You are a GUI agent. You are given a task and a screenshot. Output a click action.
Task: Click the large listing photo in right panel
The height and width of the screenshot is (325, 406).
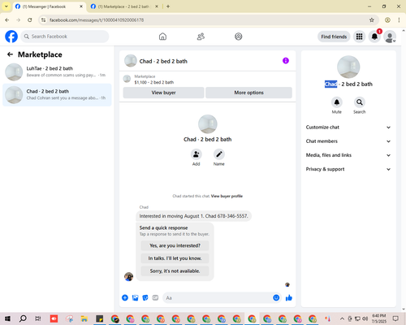(x=348, y=67)
